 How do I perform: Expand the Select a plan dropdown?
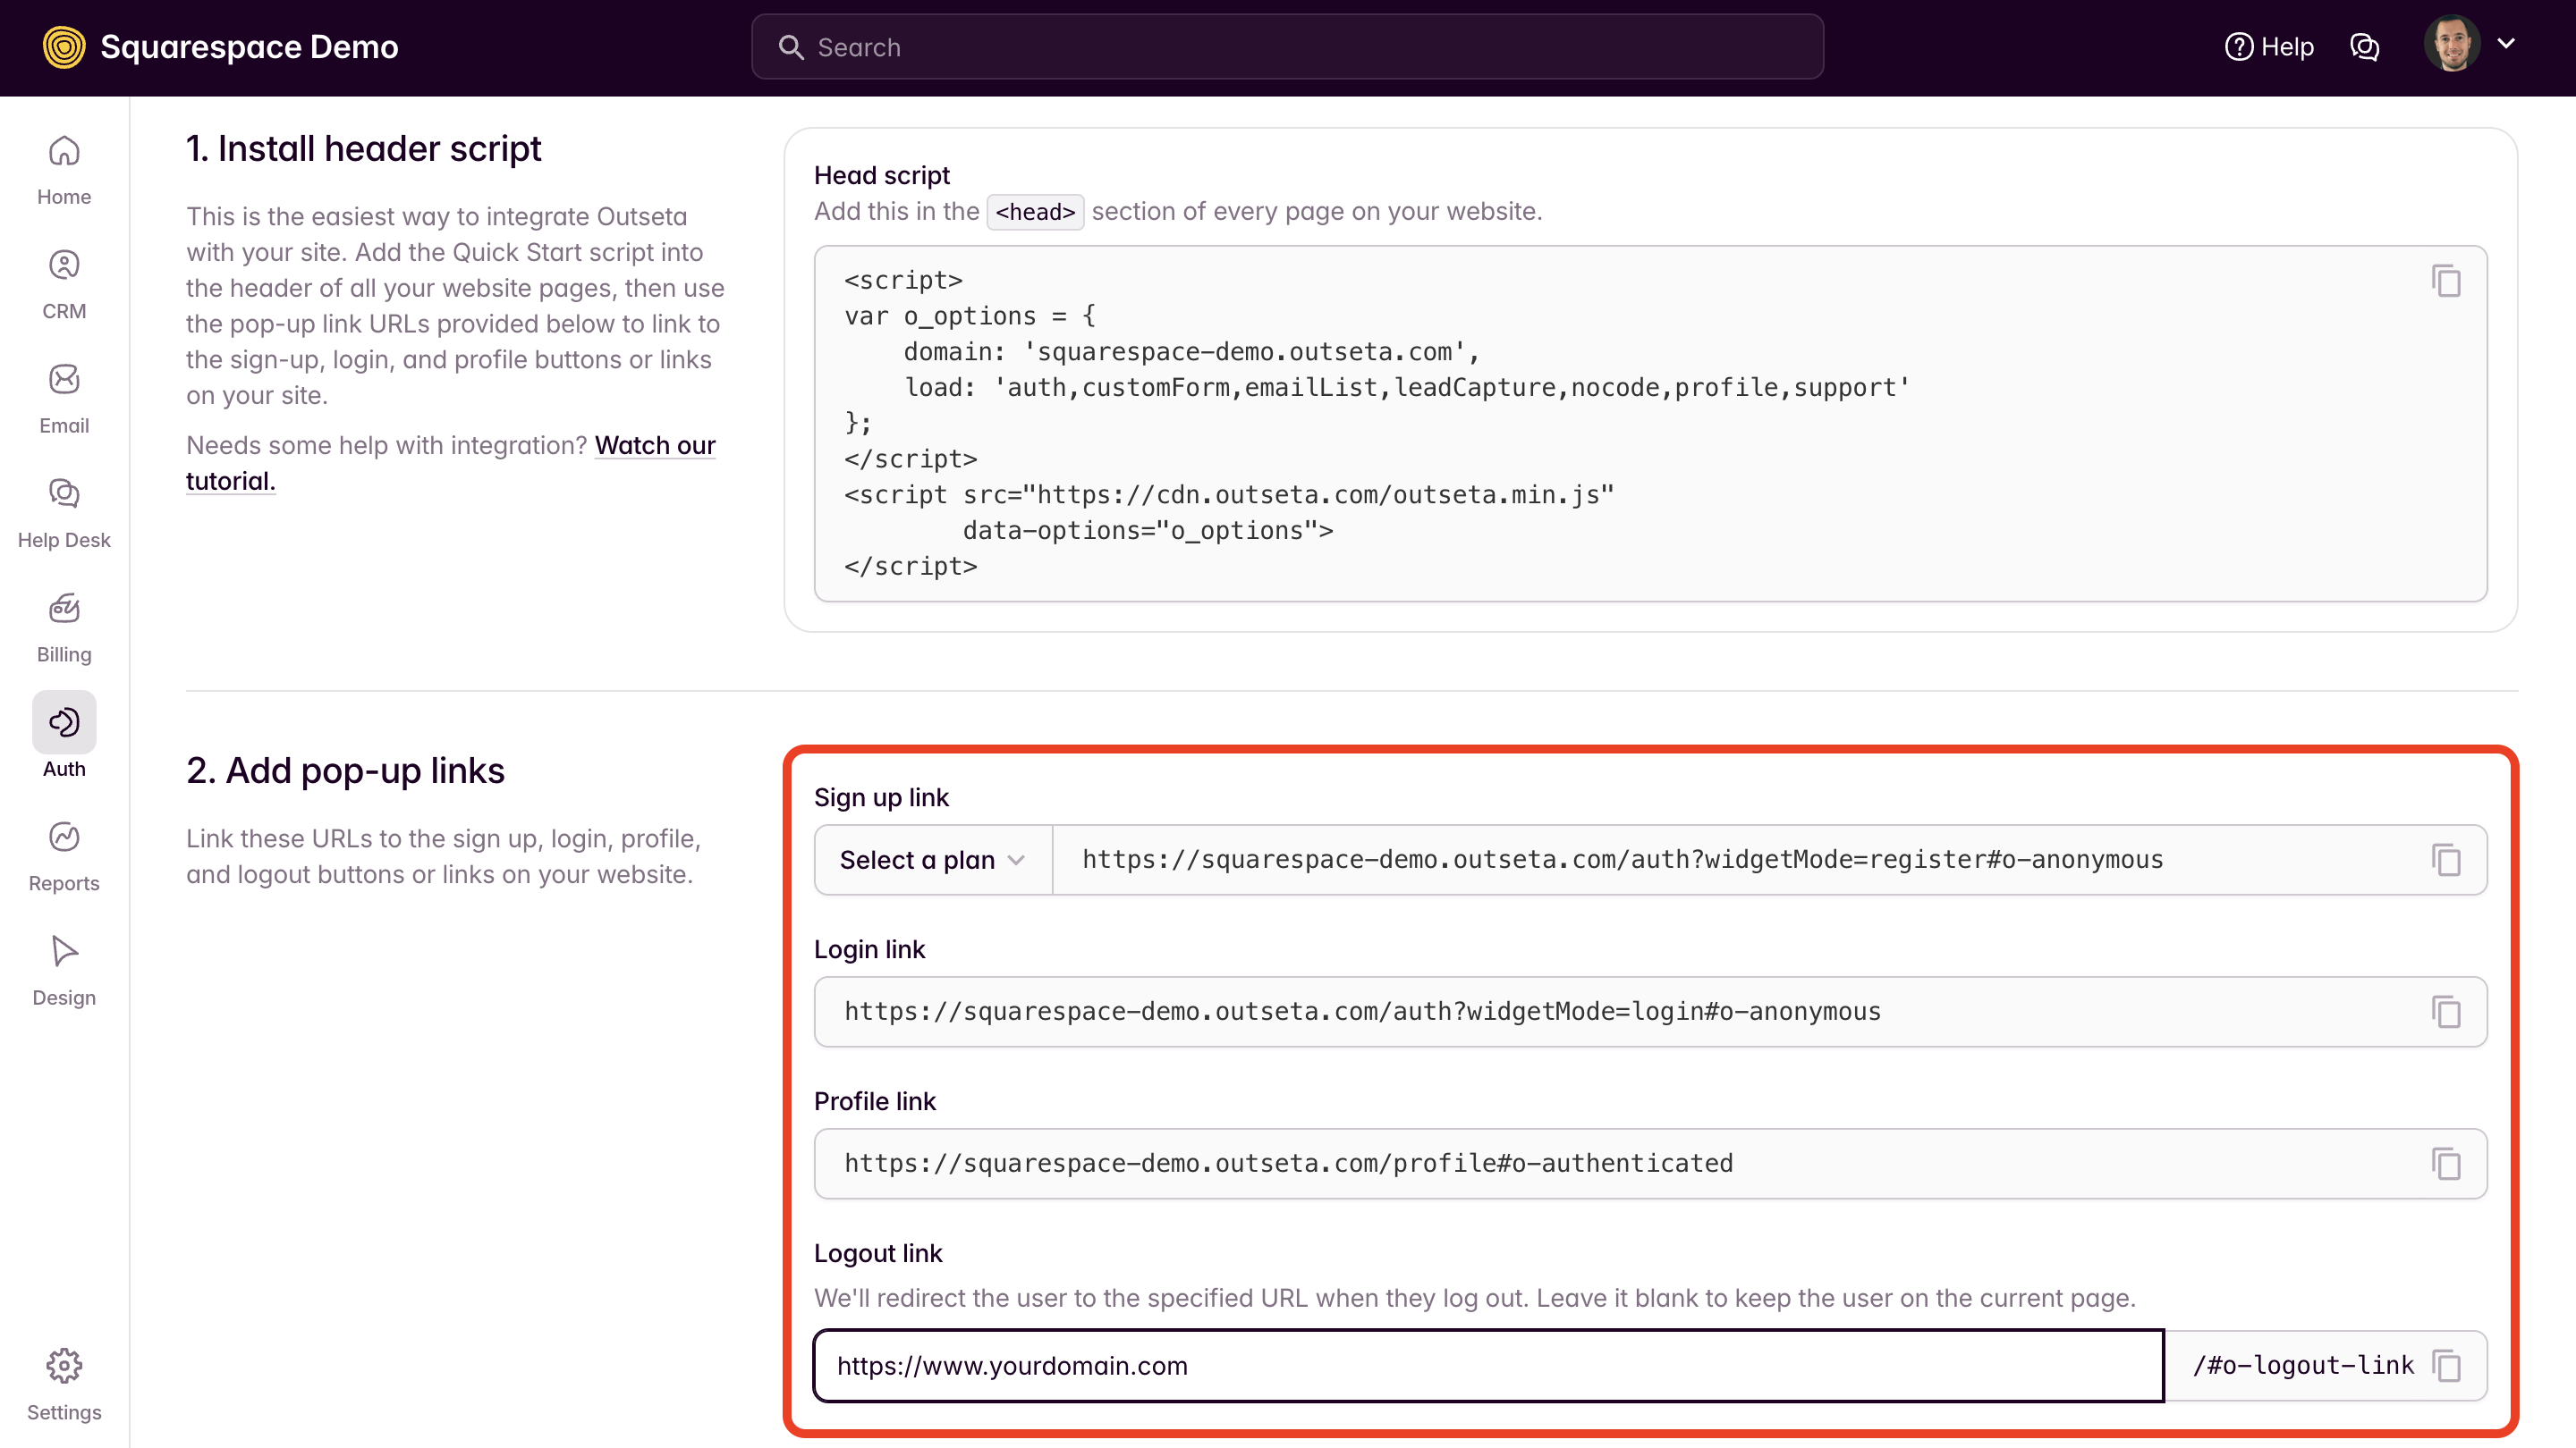(x=932, y=859)
